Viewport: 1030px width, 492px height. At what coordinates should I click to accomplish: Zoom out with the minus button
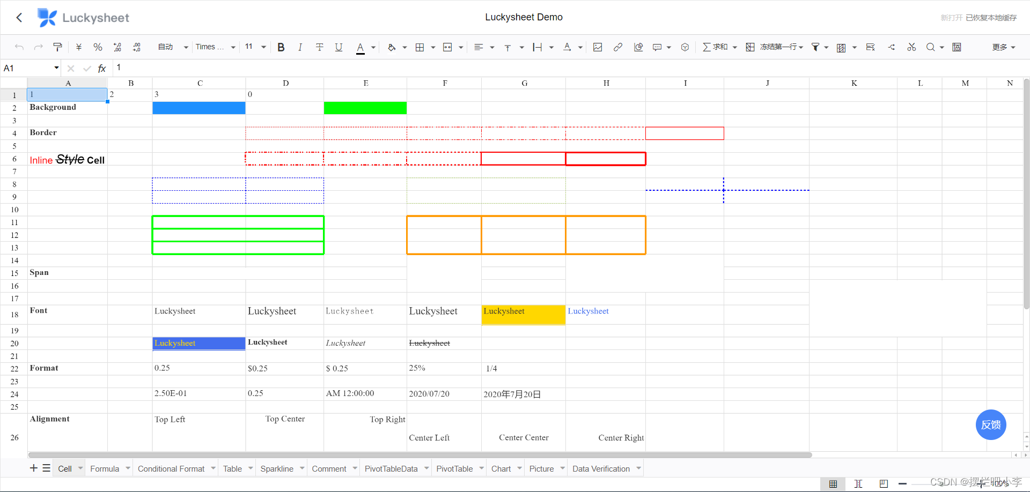(903, 484)
